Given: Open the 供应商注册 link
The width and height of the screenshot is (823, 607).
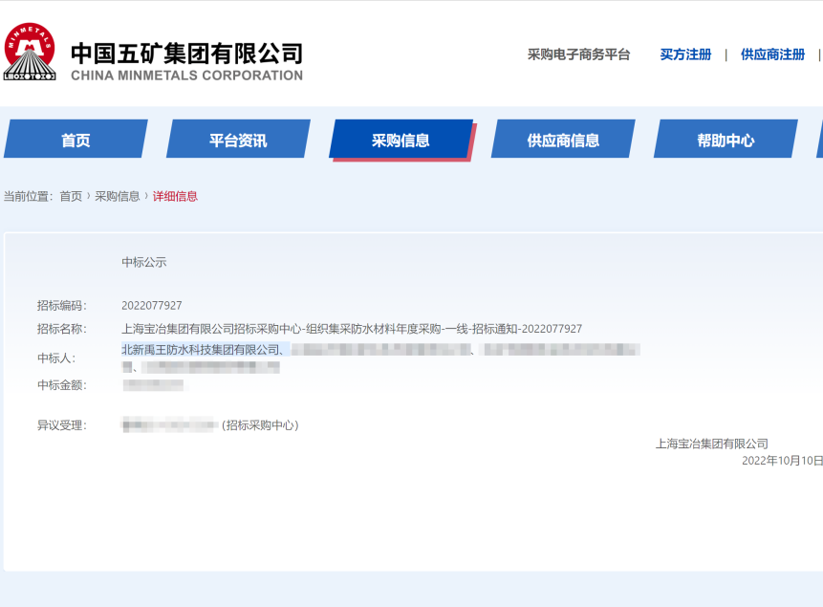Looking at the screenshot, I should 772,54.
